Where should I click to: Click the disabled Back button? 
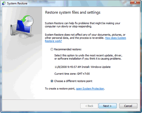click(89, 106)
